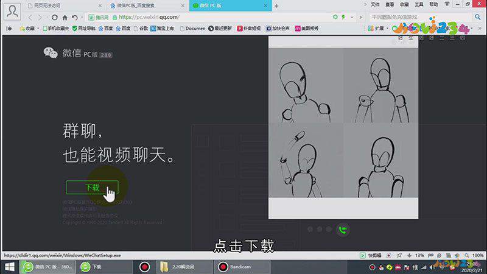
Task: Open the 收藏 menu
Action: pos(404,4)
